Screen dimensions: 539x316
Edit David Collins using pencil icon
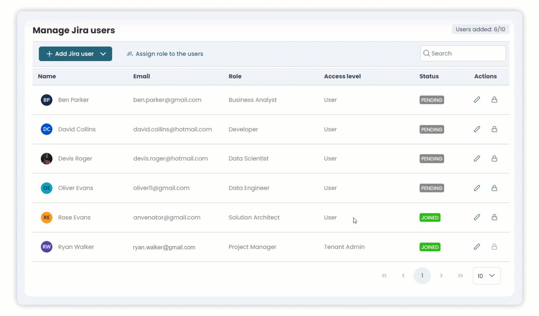[477, 129]
